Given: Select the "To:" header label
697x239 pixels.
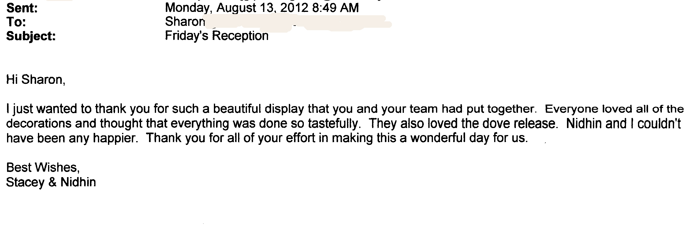Looking at the screenshot, I should pos(16,22).
